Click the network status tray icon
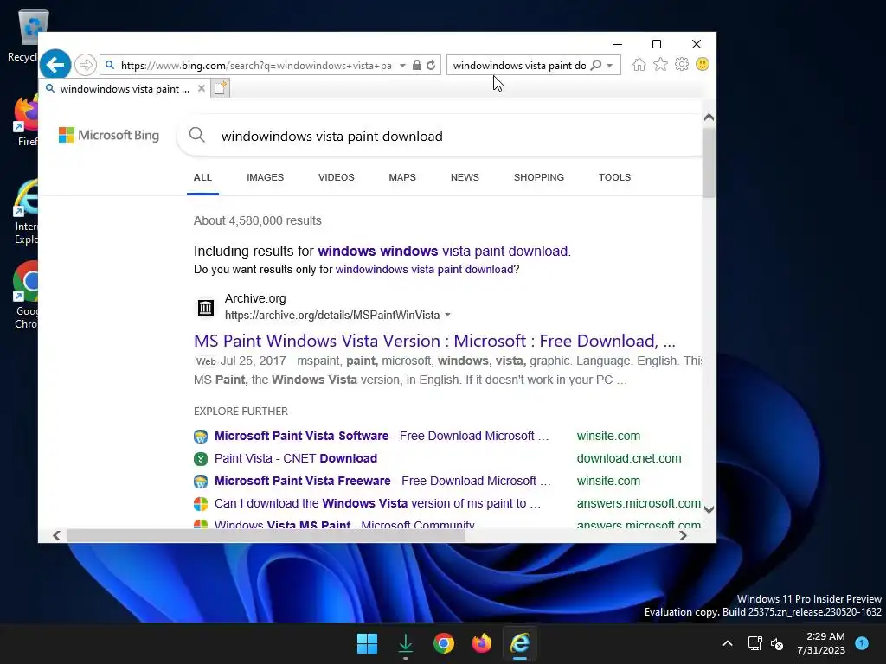The width and height of the screenshot is (886, 664). coord(754,643)
